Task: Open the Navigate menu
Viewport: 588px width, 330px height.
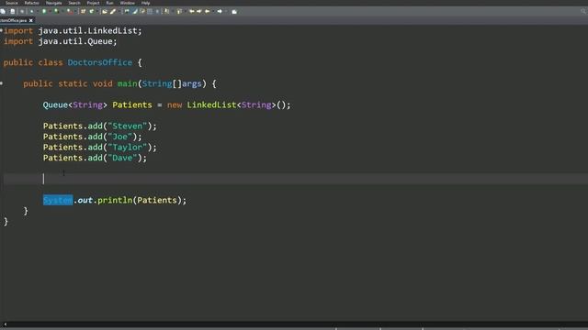Action: point(53,3)
